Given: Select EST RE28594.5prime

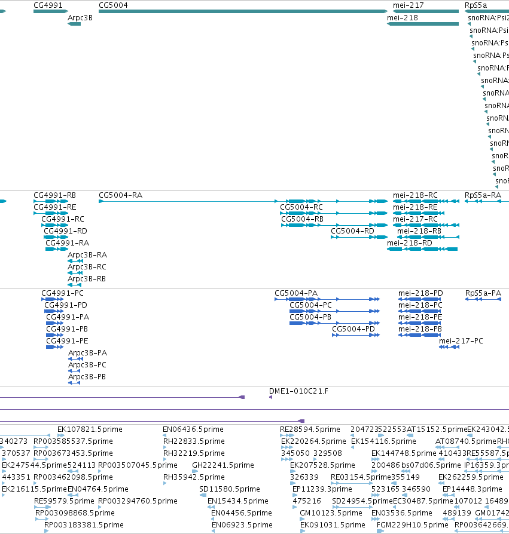Looking at the screenshot, I should [x=310, y=429].
